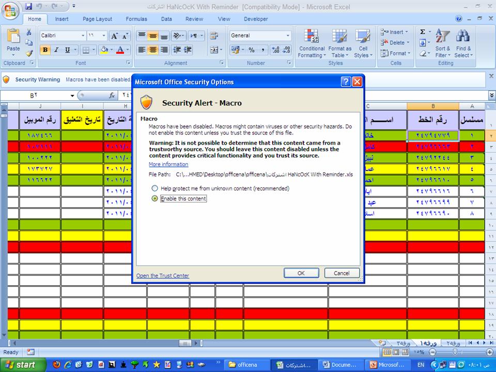Click the Cut scissors icon

point(29,32)
